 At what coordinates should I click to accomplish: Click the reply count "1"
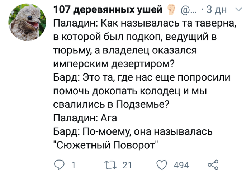click(x=73, y=166)
